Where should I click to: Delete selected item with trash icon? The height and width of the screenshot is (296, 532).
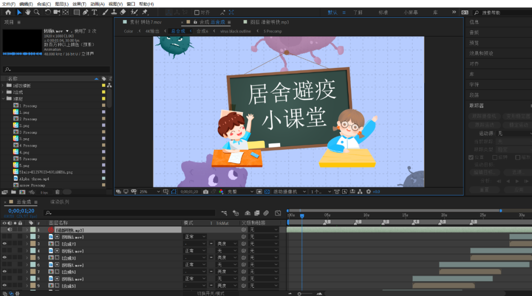57,192
